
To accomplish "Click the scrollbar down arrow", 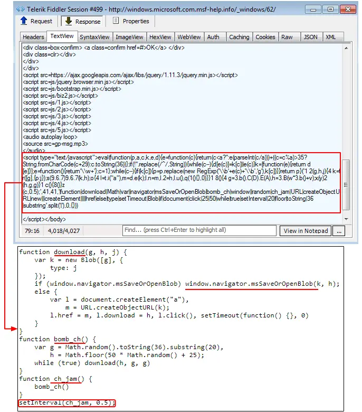I will pos(346,219).
